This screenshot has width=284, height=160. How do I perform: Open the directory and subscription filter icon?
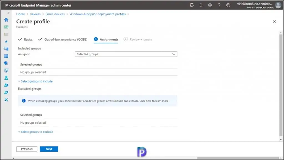[x=192, y=5]
